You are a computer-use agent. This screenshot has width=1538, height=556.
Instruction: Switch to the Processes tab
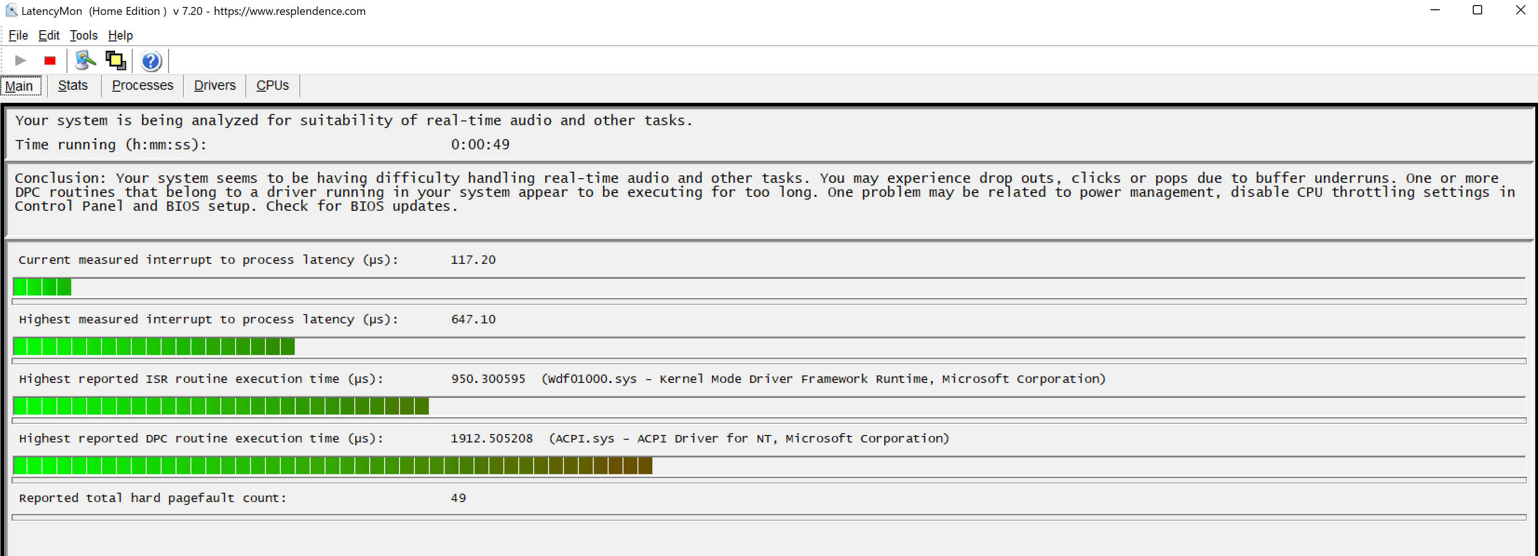tap(142, 85)
